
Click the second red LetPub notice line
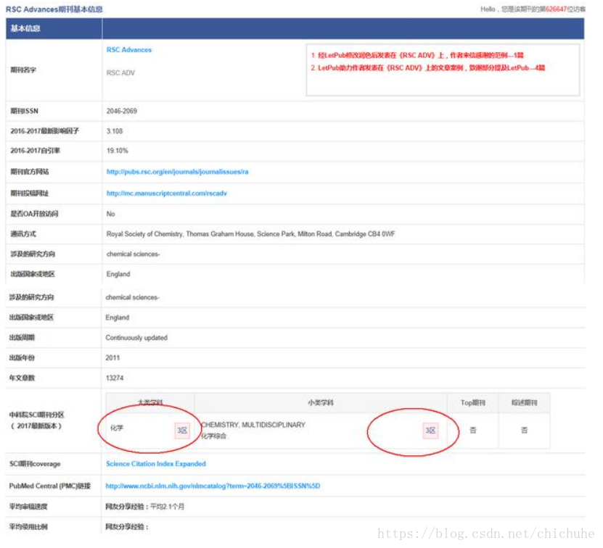click(x=428, y=68)
